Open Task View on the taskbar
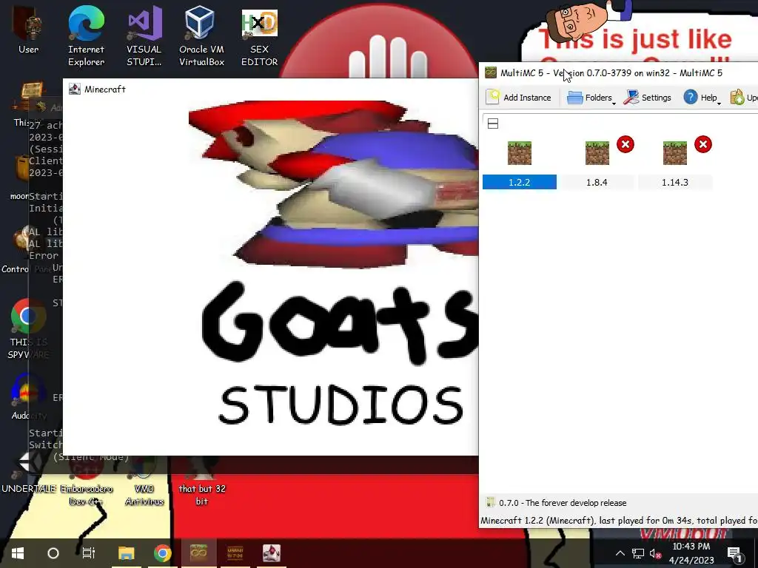This screenshot has width=758, height=568. coord(89,553)
